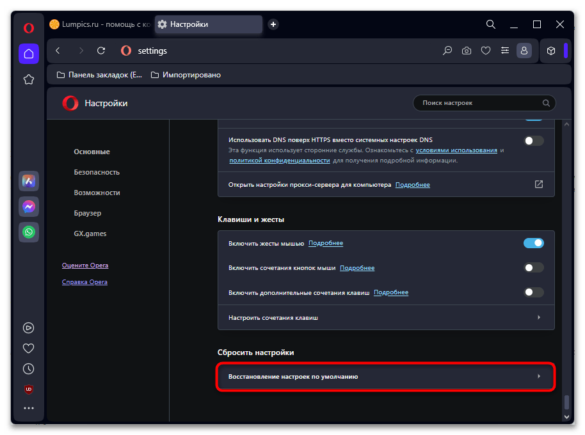This screenshot has height=435, width=585.
Task: Click the scrollbar up arrow
Action: [566, 125]
